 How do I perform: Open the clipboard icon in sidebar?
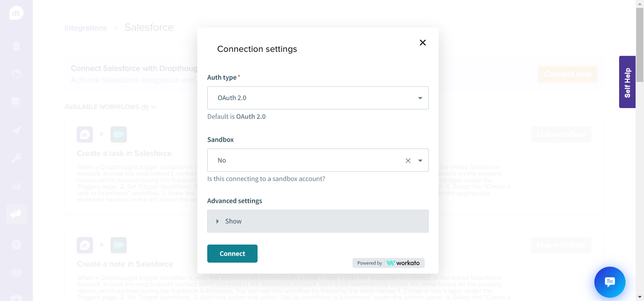coord(16,46)
